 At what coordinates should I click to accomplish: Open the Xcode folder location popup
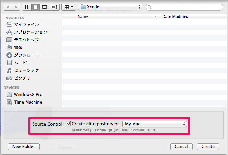[110, 7]
